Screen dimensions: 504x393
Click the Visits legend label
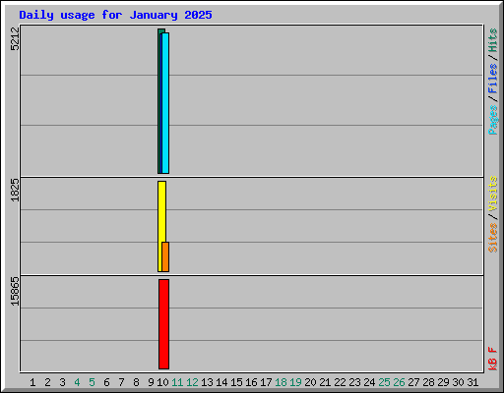[x=493, y=194]
